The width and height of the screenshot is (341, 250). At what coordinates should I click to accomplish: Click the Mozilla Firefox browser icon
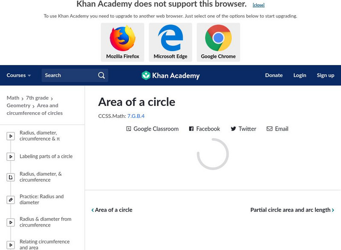tap(123, 38)
